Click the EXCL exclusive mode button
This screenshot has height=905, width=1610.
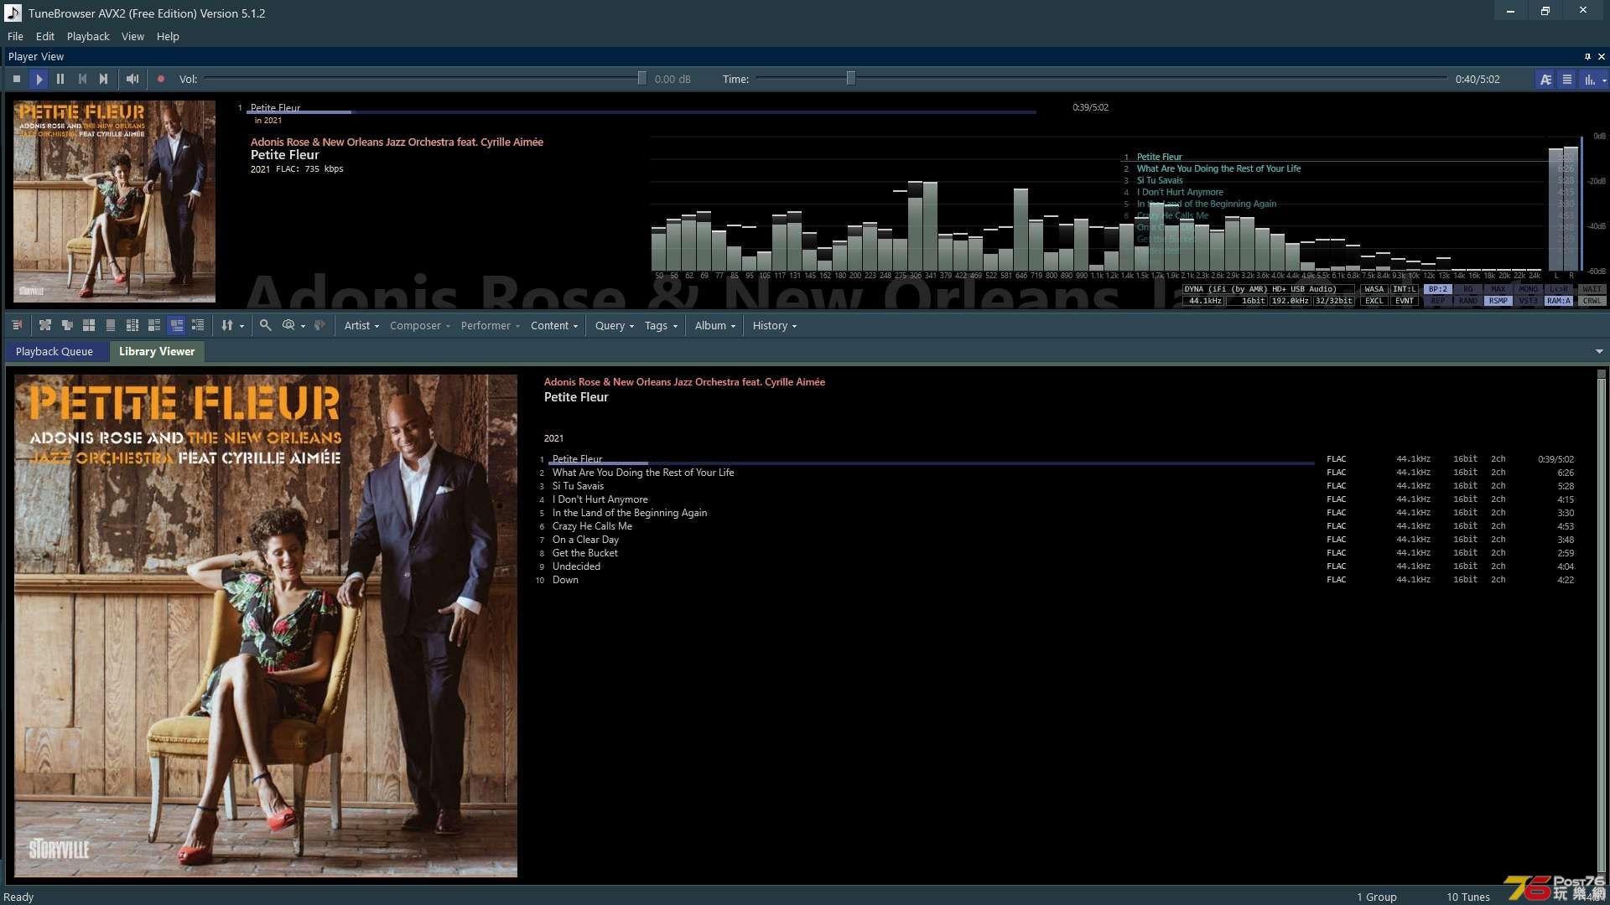(x=1374, y=301)
